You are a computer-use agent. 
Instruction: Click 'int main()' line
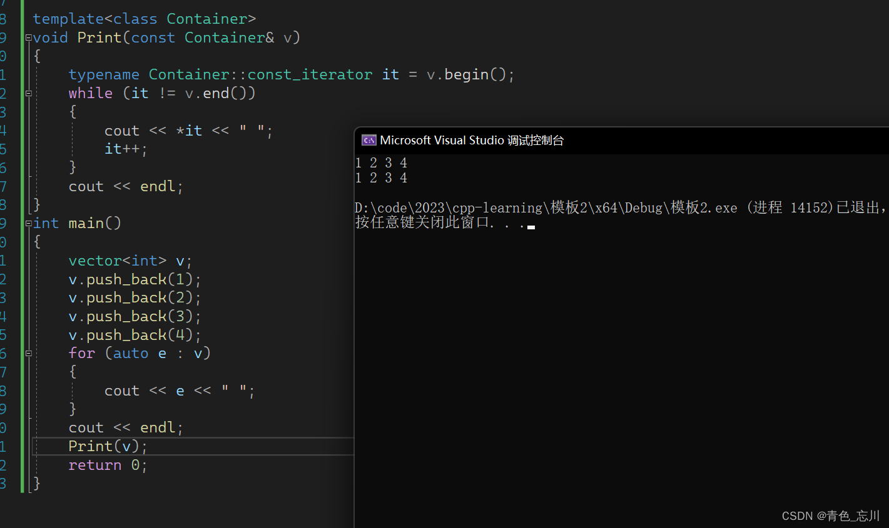pos(78,223)
